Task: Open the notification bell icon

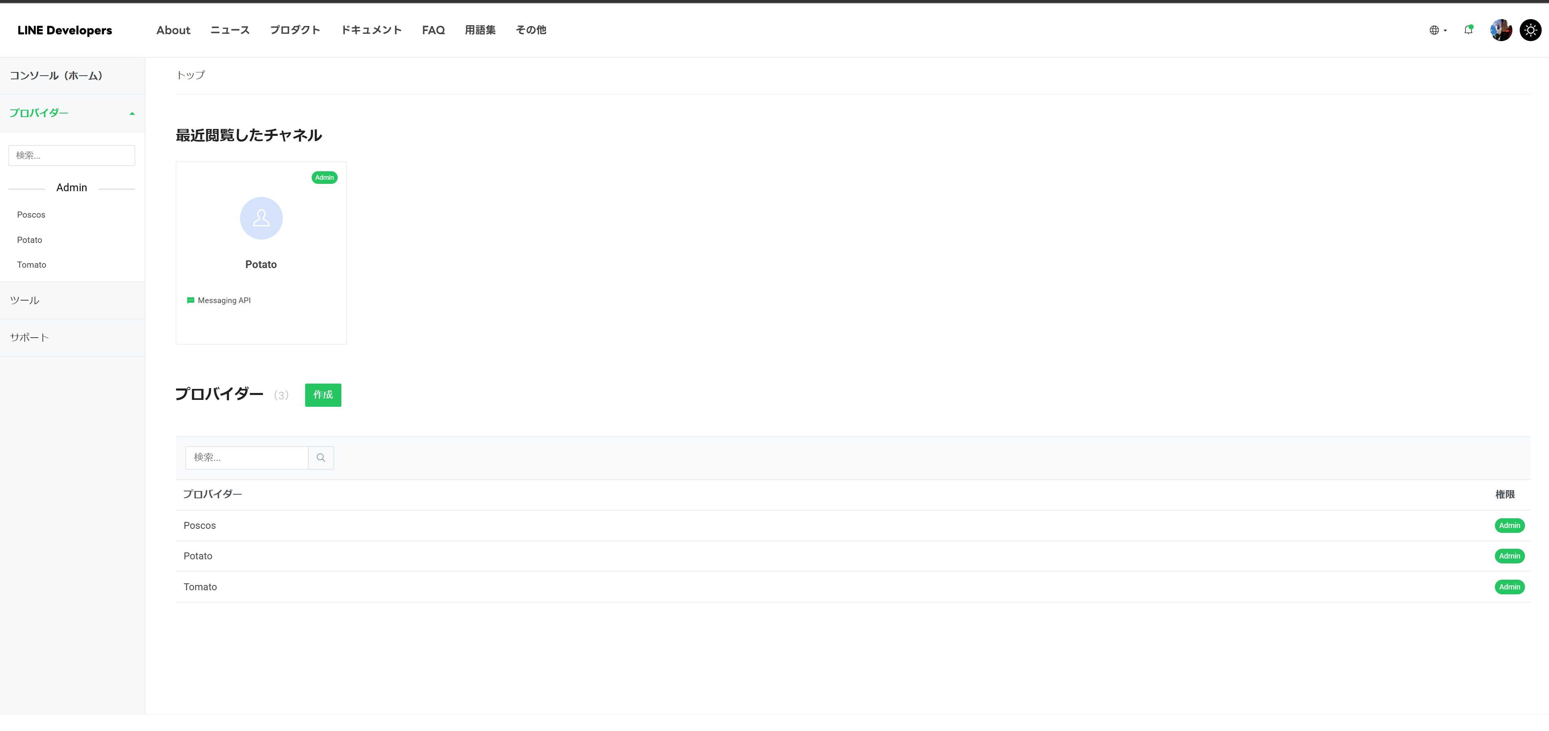Action: click(1468, 30)
